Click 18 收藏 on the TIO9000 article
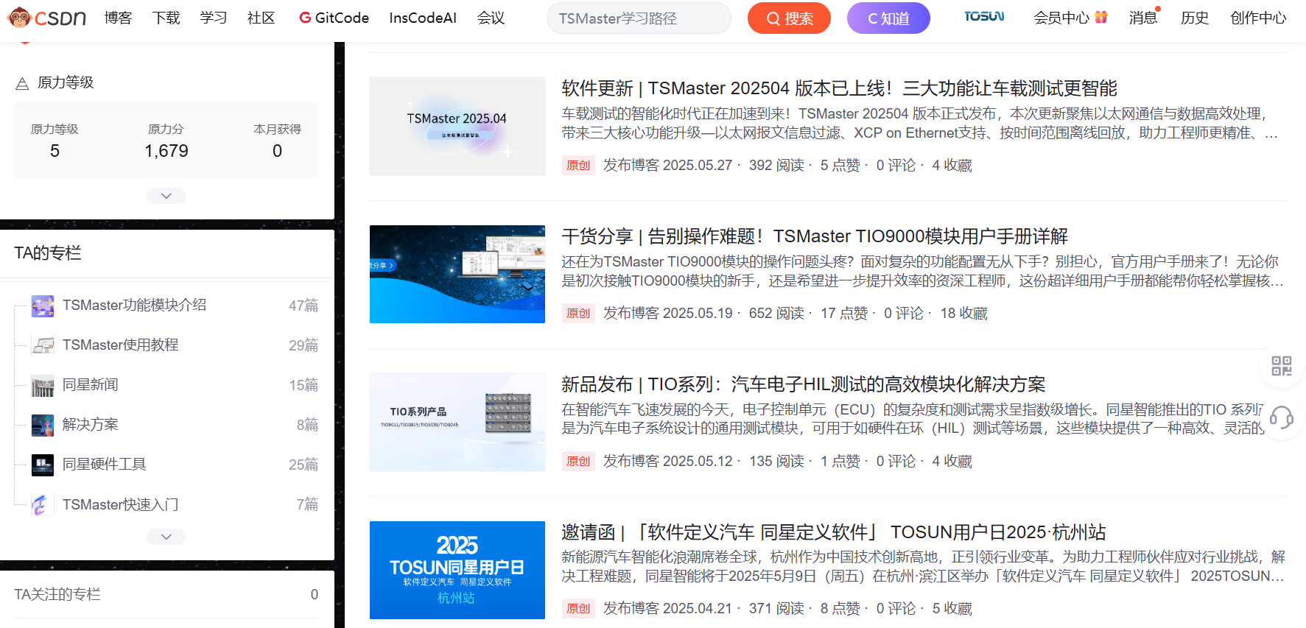Screen dimensions: 1306x628 pyautogui.click(x=963, y=313)
